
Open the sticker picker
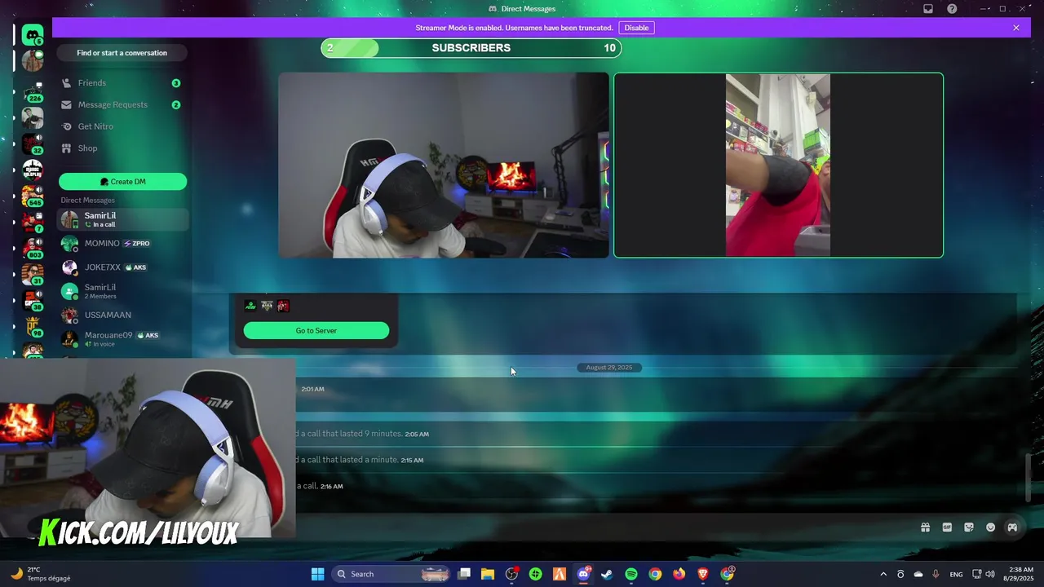tap(969, 527)
